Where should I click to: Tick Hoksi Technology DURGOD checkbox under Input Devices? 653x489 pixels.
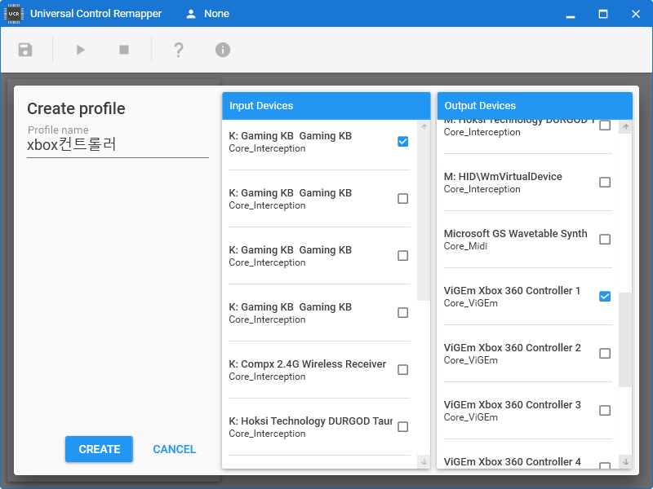click(402, 426)
